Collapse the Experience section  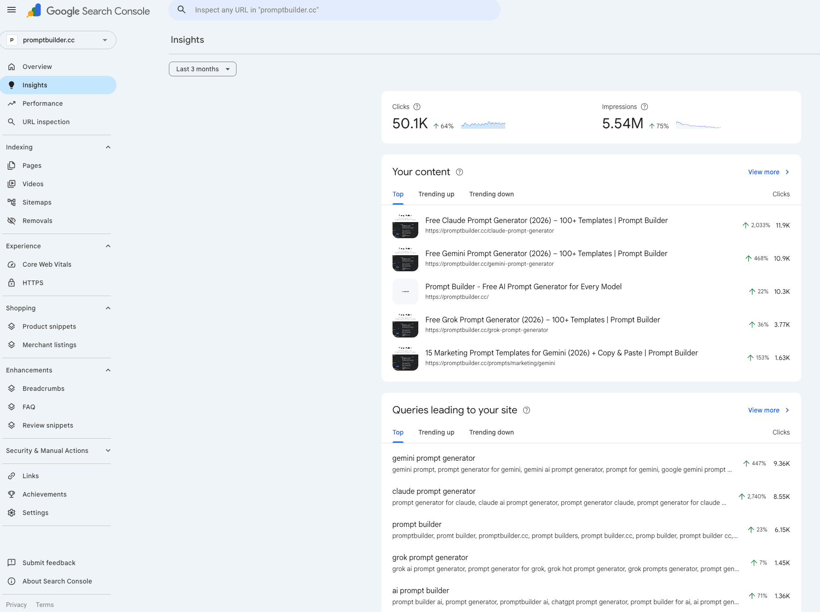(x=108, y=246)
